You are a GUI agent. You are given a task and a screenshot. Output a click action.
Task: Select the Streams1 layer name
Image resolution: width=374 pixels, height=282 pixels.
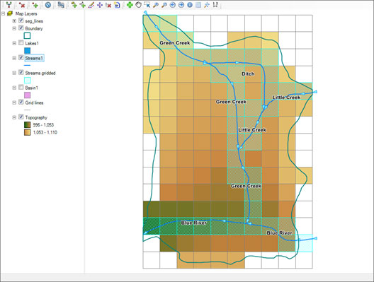click(34, 58)
